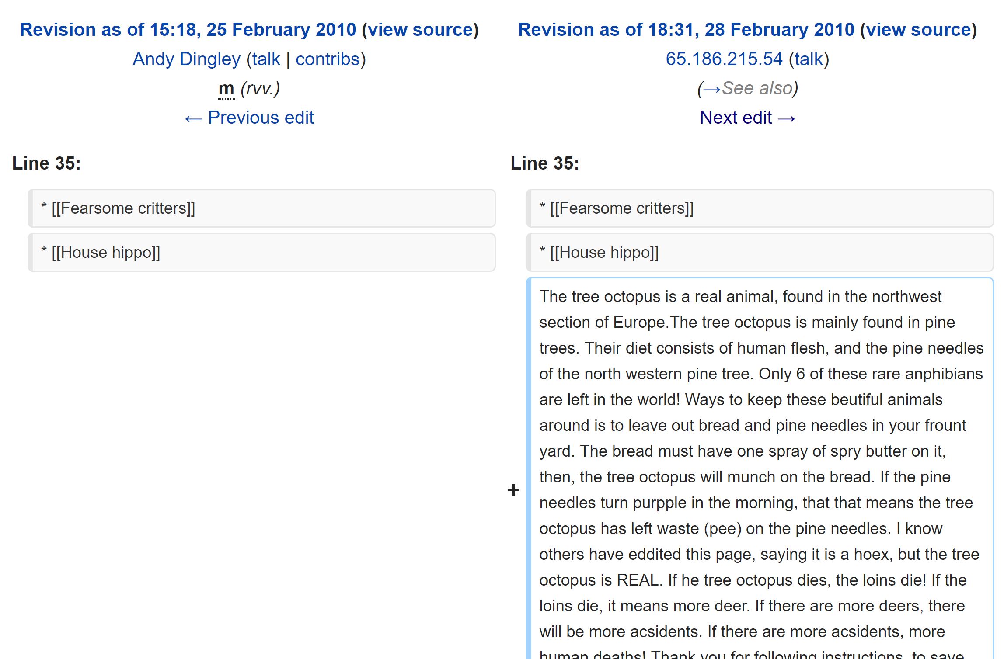
Task: Click the plus addition marker in the diff
Action: (x=513, y=490)
